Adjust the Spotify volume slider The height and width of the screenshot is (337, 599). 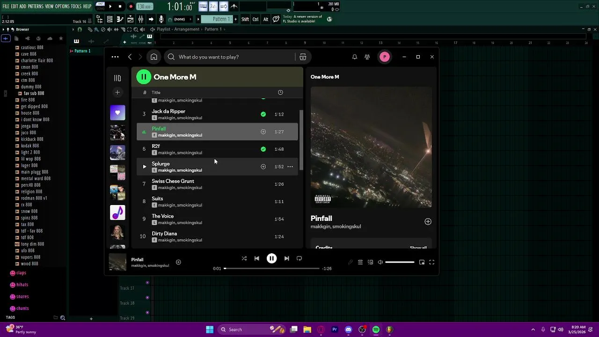[400, 262]
